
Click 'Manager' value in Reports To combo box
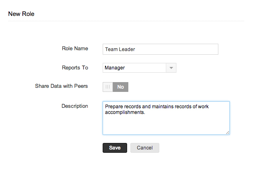click(x=115, y=68)
